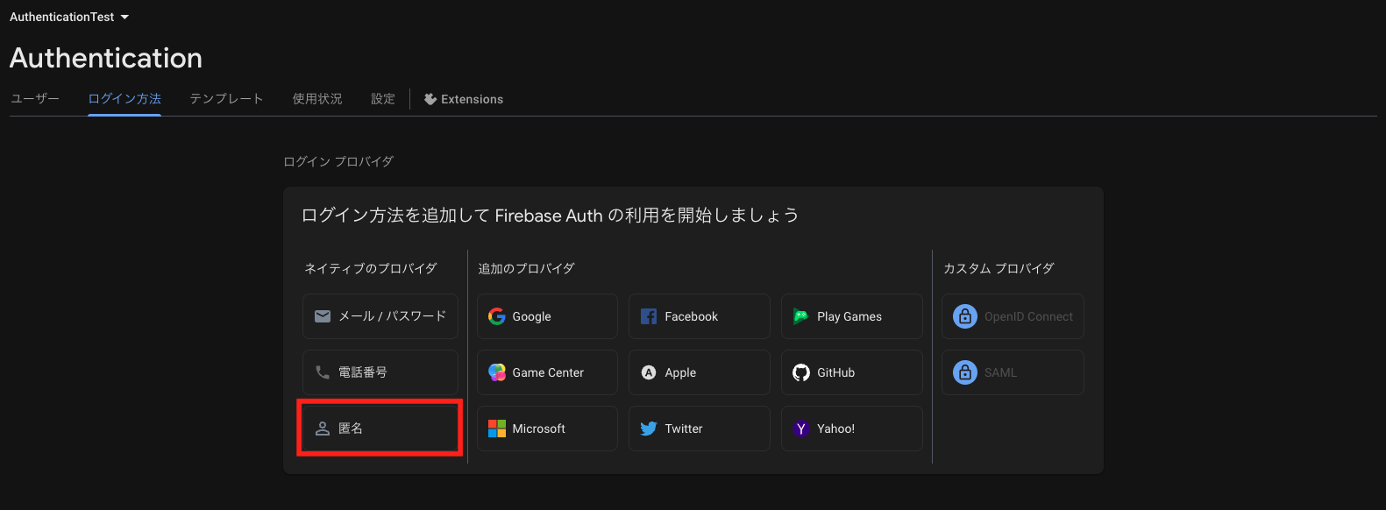Viewport: 1386px width, 510px height.
Task: Click the Yahoo! logo icon
Action: point(801,429)
